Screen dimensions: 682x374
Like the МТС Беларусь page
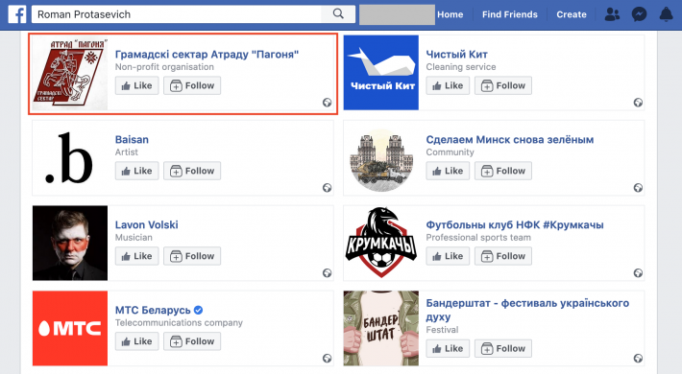tap(136, 341)
